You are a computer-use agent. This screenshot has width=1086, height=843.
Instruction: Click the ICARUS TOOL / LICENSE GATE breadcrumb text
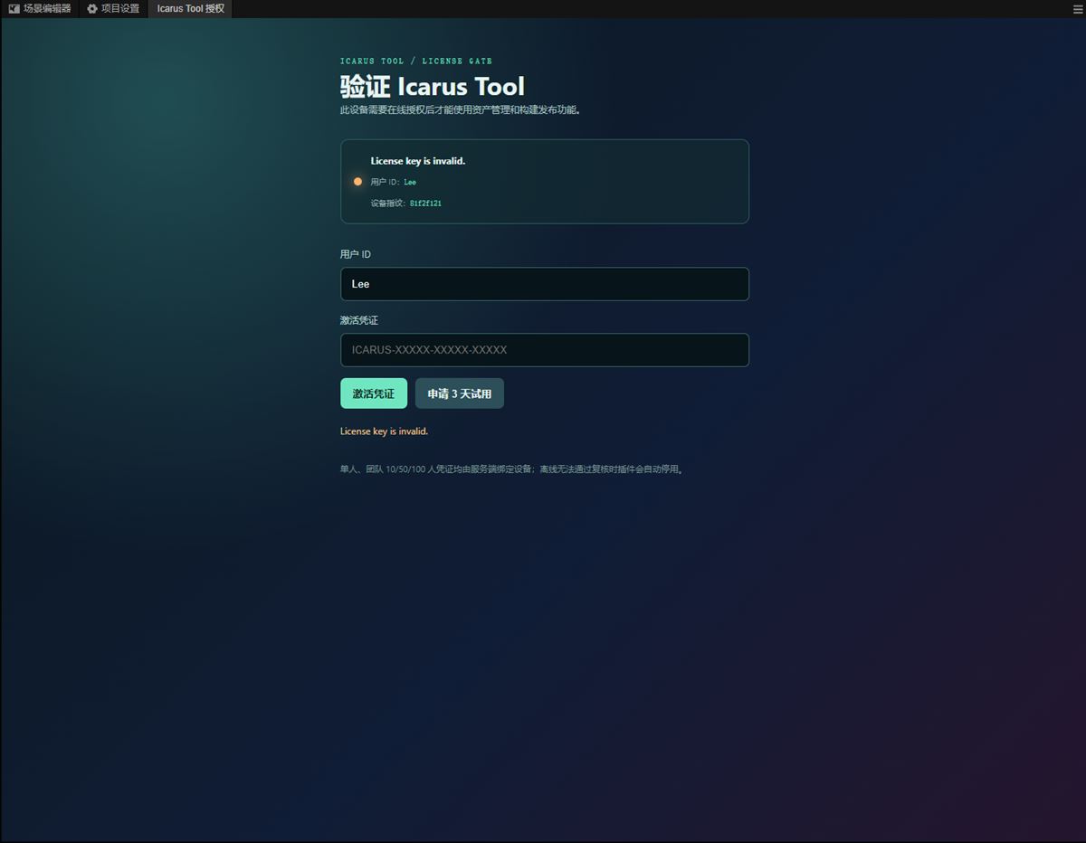point(416,62)
